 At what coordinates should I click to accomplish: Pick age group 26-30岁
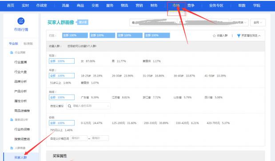click(123, 76)
